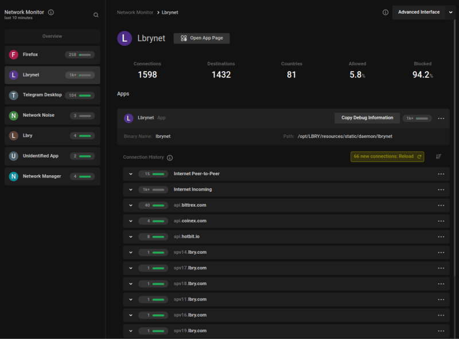The width and height of the screenshot is (459, 339).
Task: Click the search icon in sidebar
Action: [x=96, y=15]
